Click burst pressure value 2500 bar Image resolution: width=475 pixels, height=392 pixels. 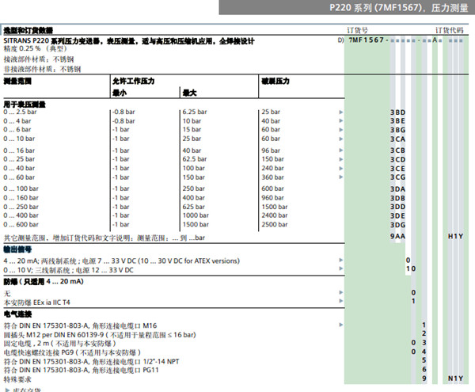pyautogui.click(x=275, y=224)
